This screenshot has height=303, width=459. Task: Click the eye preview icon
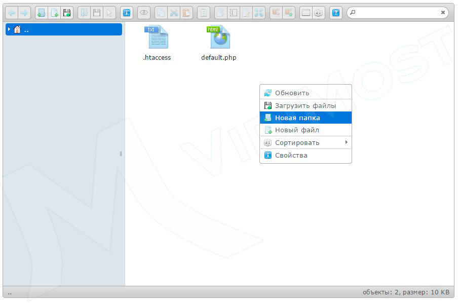[x=144, y=13]
